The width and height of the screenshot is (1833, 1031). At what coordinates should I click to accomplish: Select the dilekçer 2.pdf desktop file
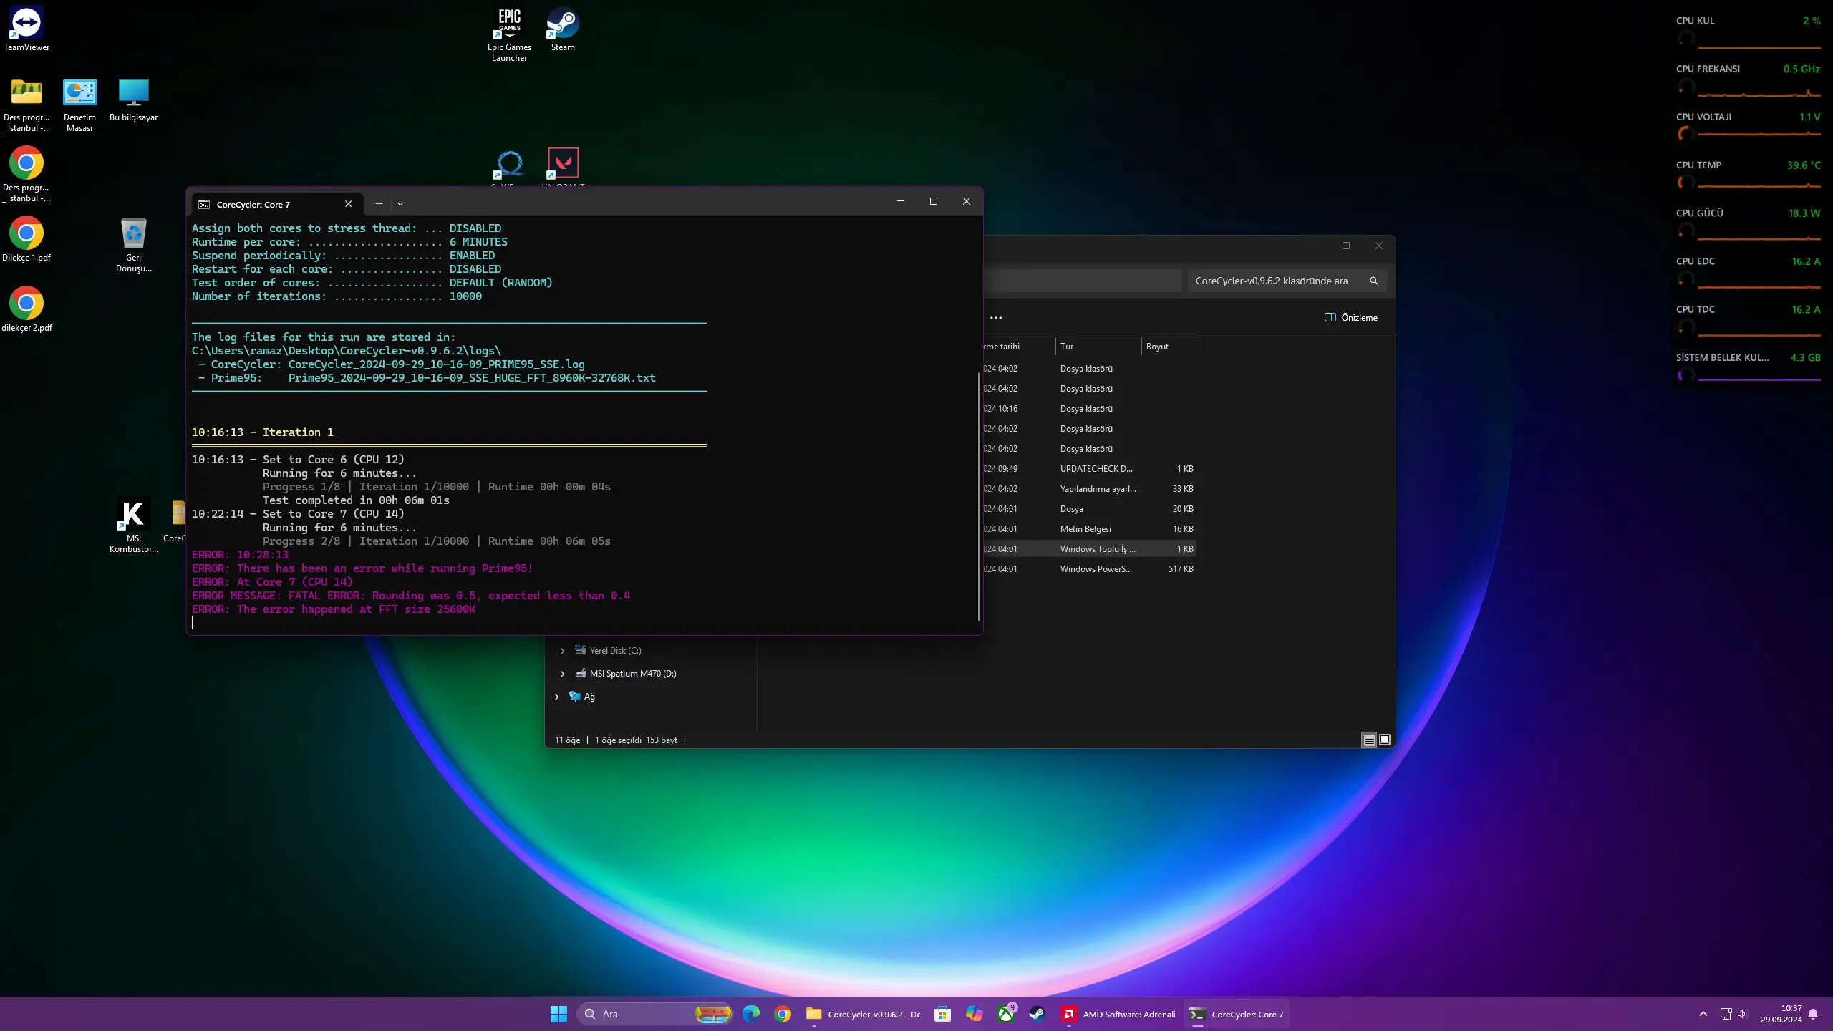26,309
